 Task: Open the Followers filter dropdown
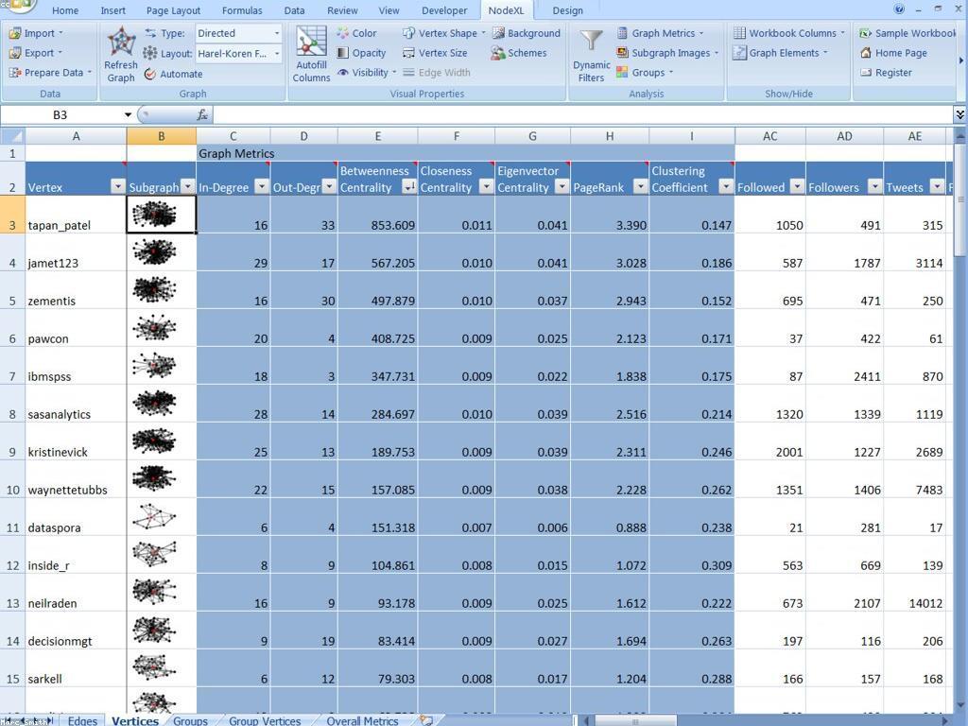tap(874, 186)
